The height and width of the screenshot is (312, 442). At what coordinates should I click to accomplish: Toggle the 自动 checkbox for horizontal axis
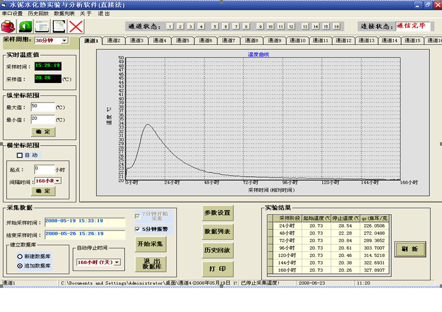pos(20,155)
